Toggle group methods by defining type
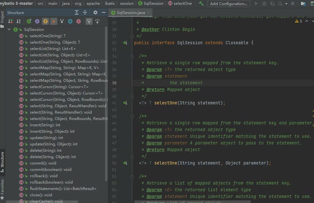This screenshot has height=203, width=314. (x=62, y=21)
